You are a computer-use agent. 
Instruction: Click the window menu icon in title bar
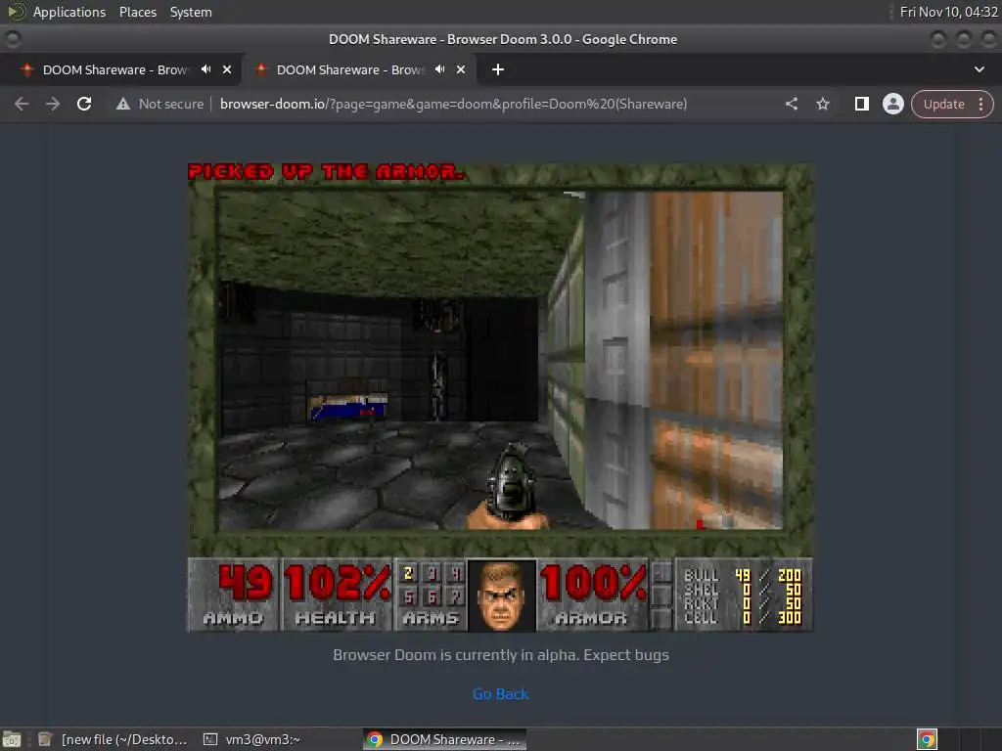(12, 39)
